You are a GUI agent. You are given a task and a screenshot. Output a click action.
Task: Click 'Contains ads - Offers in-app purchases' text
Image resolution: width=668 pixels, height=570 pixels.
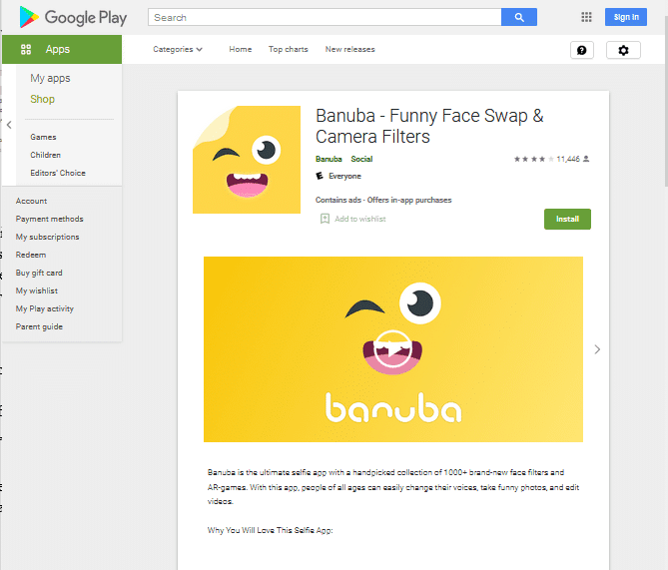coord(383,200)
